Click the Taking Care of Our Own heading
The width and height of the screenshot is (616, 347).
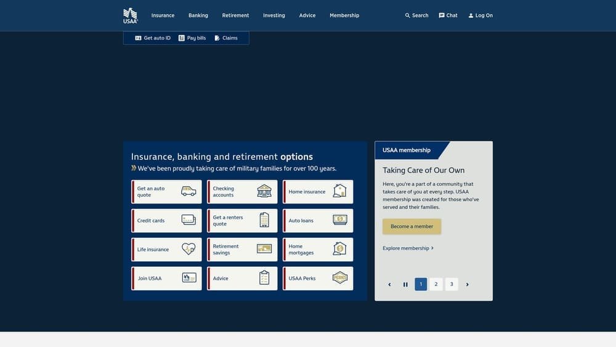pyautogui.click(x=424, y=170)
